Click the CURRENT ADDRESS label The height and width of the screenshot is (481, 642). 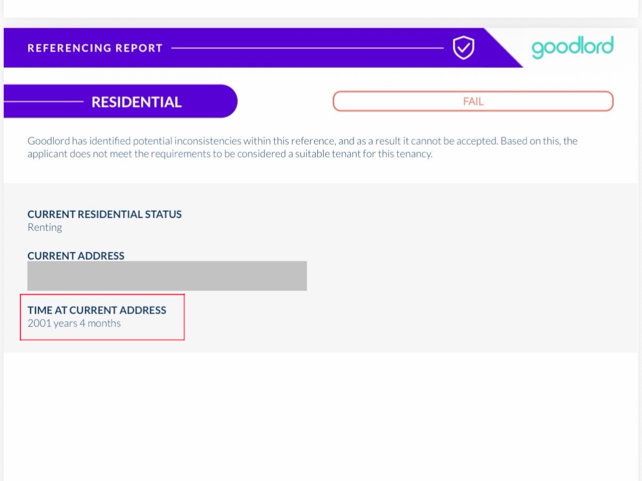[76, 256]
